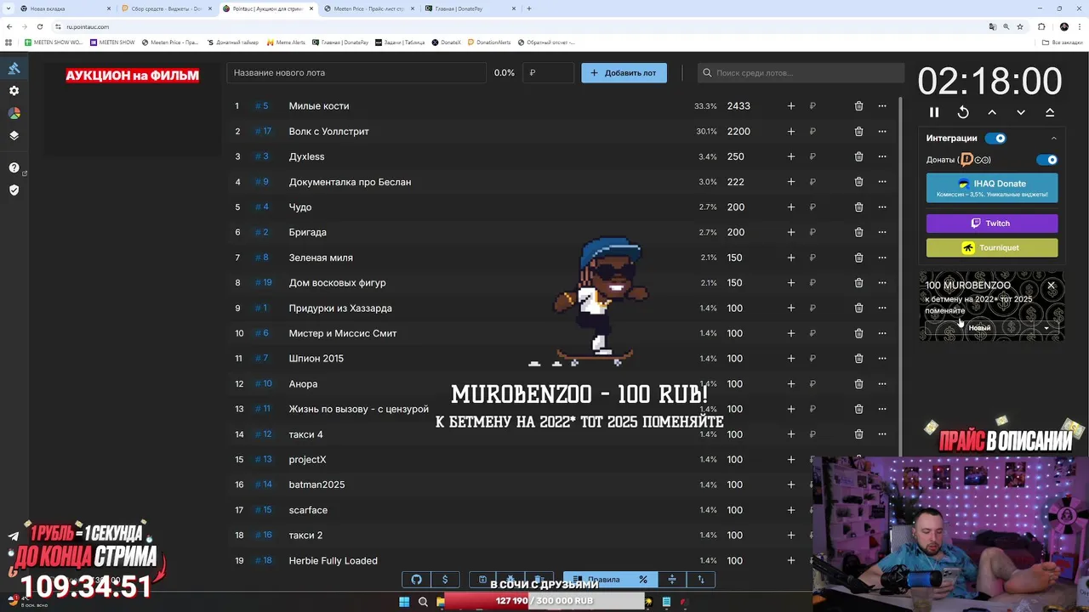Dismiss the MUROBENZOO donation card
Screen dimensions: 1089x612
point(1052,286)
